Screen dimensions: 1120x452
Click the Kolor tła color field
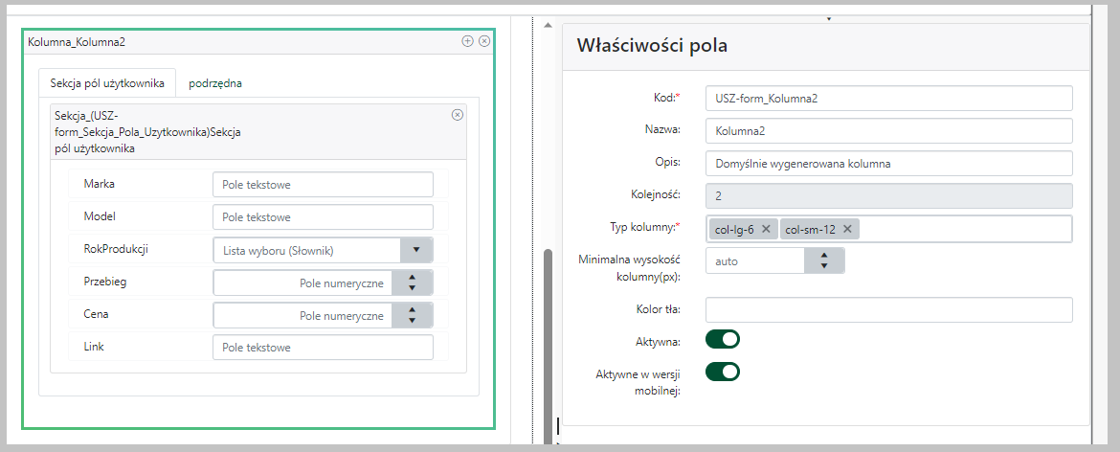(888, 310)
